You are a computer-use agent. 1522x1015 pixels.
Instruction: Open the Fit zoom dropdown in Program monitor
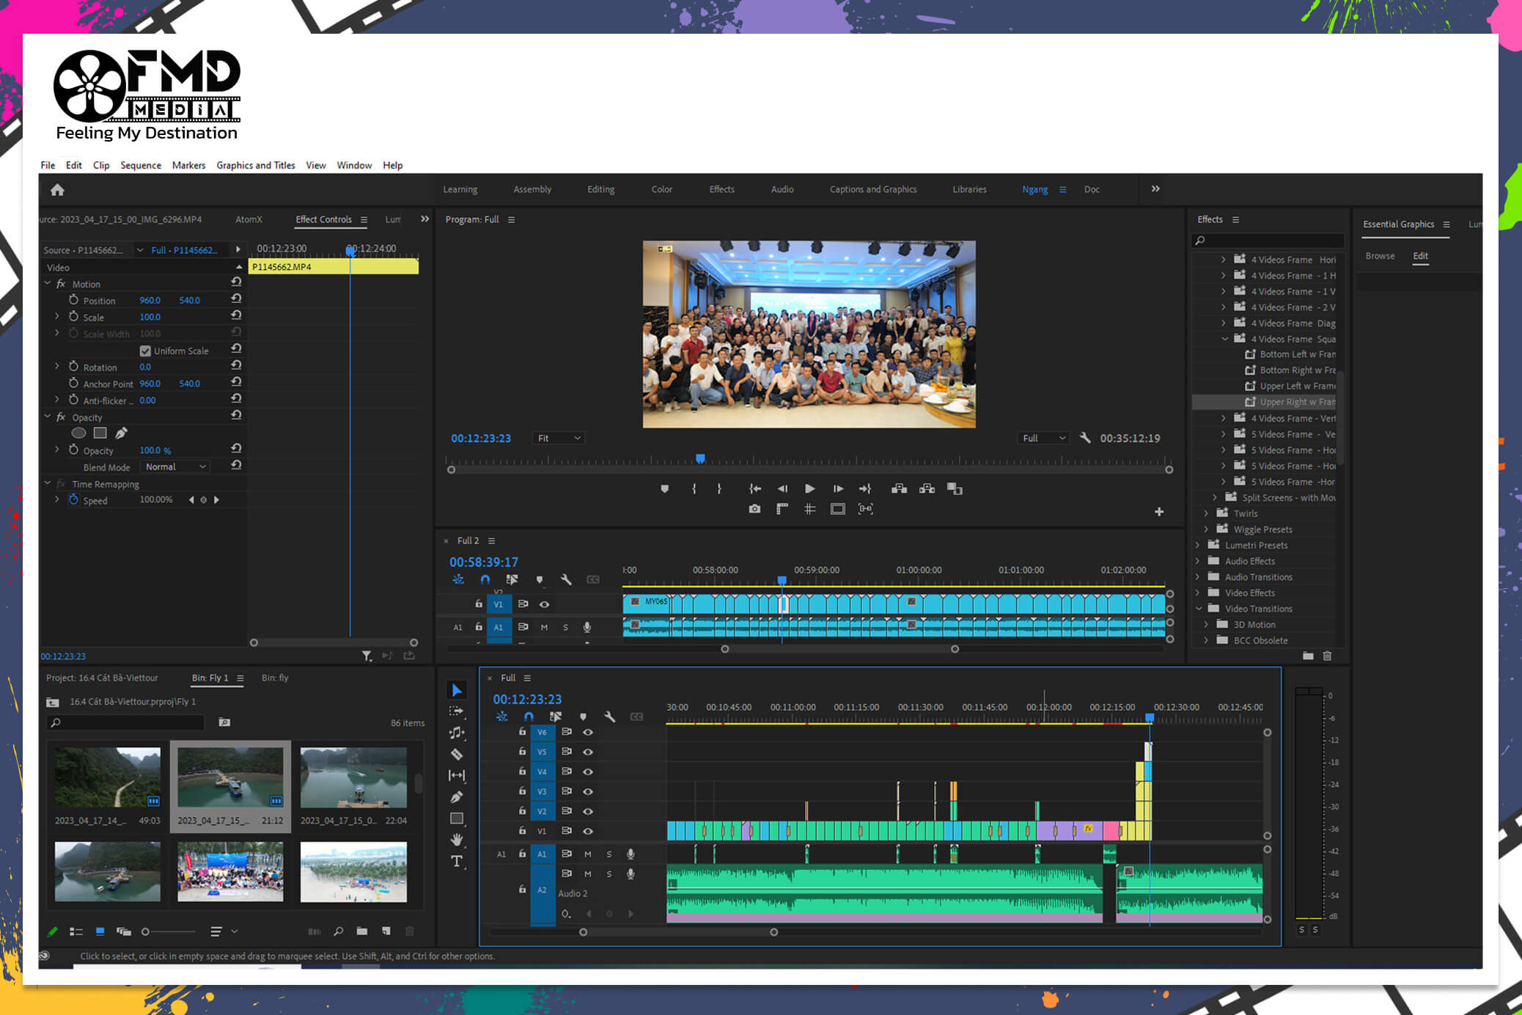point(559,438)
